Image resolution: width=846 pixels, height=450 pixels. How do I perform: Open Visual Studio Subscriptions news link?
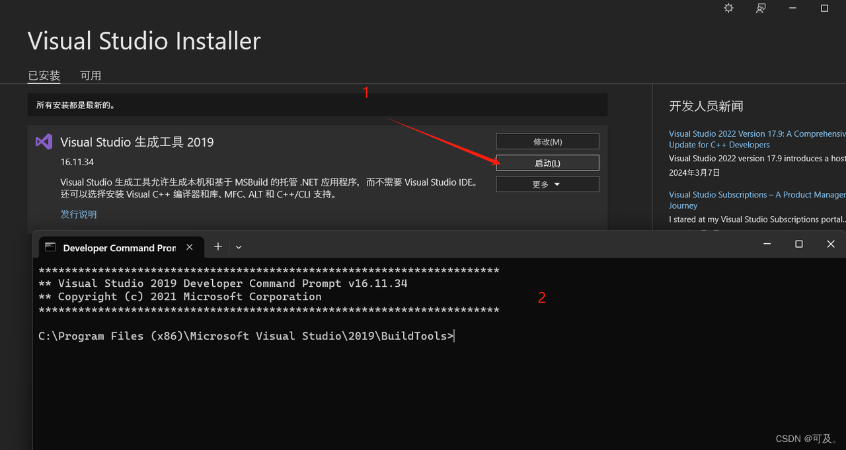coord(757,200)
